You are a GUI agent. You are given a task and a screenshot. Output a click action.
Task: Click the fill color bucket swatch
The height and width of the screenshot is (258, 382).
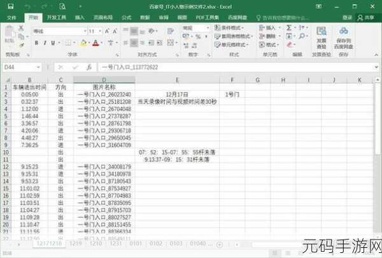(83, 43)
